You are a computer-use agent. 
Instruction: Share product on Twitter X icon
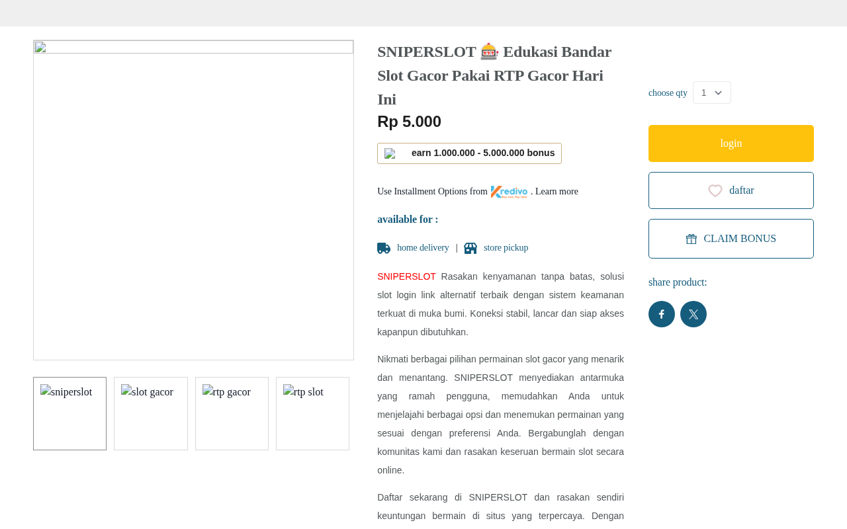click(x=693, y=314)
